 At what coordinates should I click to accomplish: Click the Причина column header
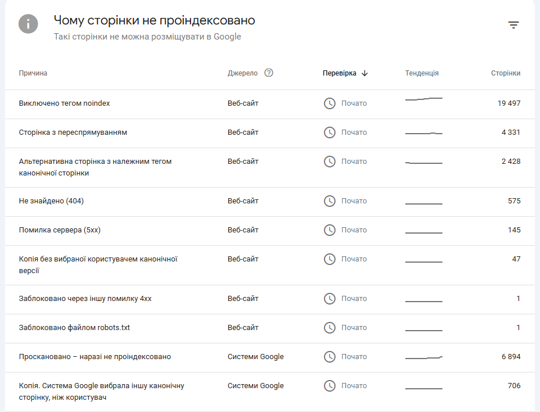click(33, 73)
